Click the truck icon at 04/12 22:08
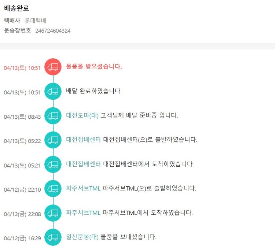The image size is (275, 248). [53, 213]
